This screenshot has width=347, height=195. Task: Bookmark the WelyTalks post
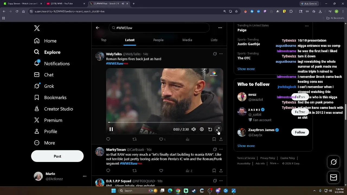pos(214,139)
